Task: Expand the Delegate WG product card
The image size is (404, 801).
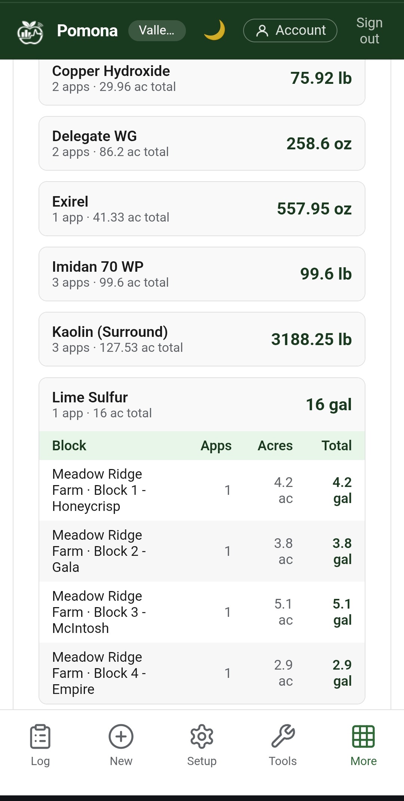Action: pyautogui.click(x=202, y=143)
